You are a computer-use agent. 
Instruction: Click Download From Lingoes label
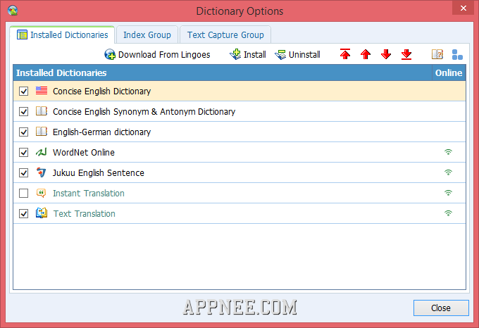[x=164, y=55]
